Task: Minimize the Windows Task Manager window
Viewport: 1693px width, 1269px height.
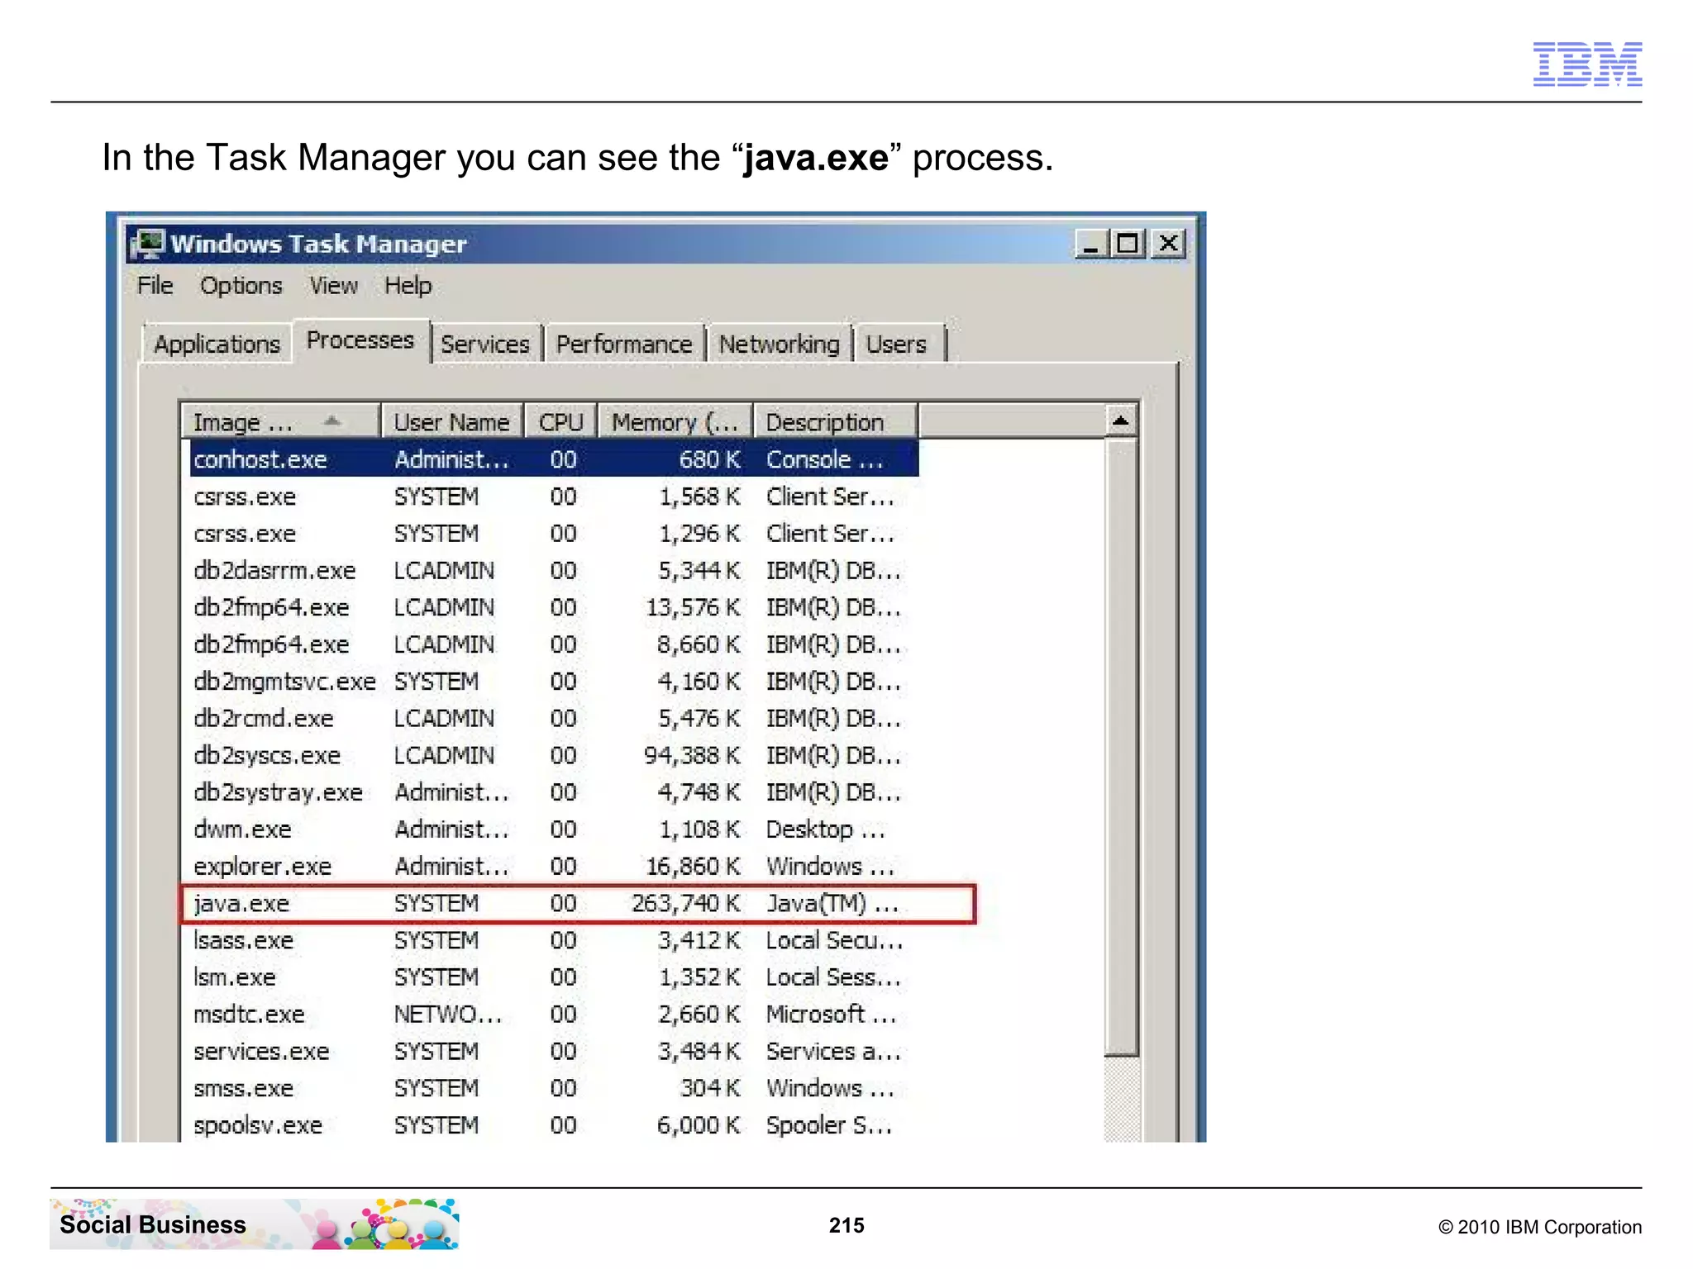Action: point(1091,244)
